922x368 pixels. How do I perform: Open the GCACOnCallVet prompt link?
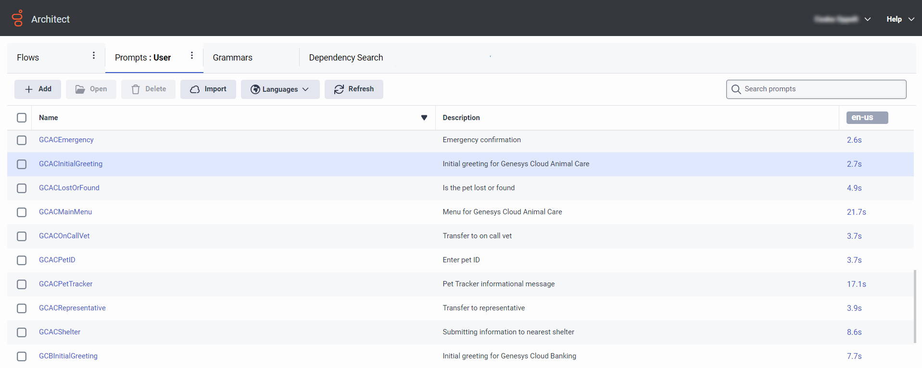pos(64,236)
